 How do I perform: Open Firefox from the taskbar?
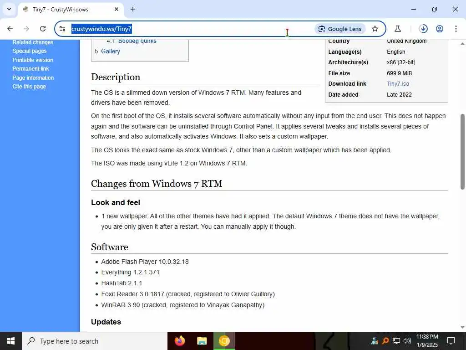point(179,341)
